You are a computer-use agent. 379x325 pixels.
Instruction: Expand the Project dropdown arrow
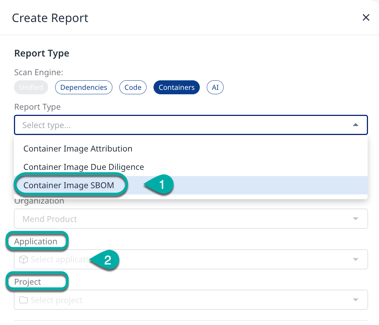click(x=355, y=300)
